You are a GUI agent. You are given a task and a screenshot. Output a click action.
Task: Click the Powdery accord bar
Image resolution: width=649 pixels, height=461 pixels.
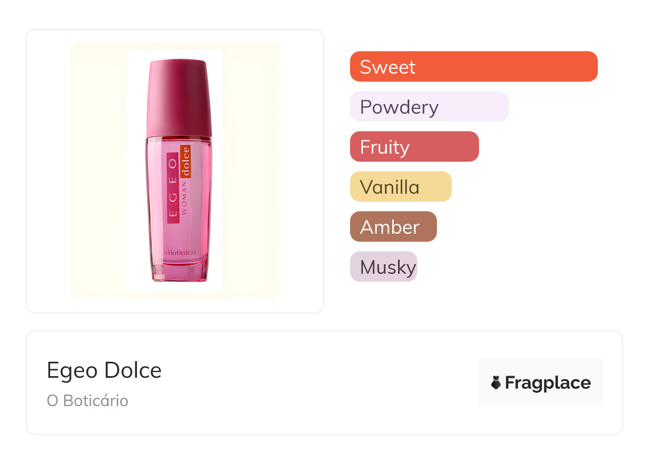(429, 107)
